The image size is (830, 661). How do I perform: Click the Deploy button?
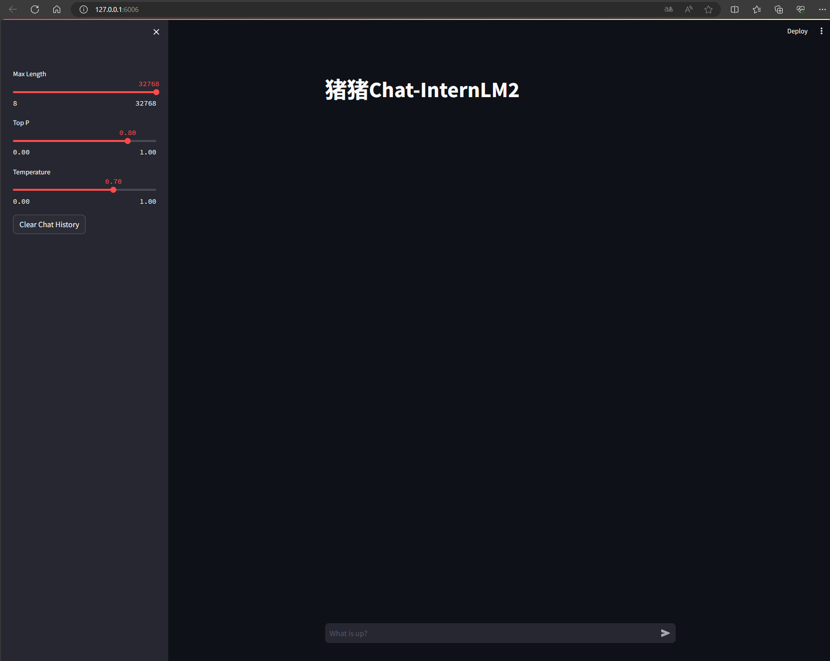[x=797, y=31]
